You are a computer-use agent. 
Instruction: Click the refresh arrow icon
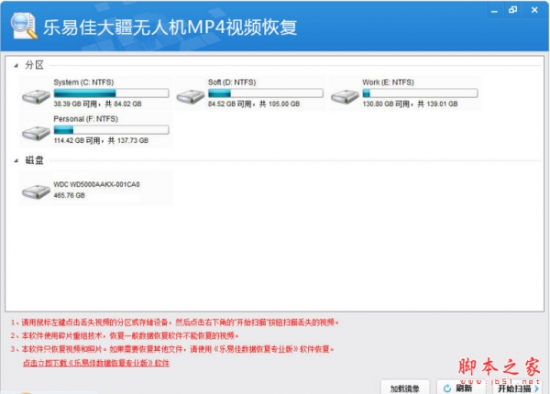tap(447, 389)
